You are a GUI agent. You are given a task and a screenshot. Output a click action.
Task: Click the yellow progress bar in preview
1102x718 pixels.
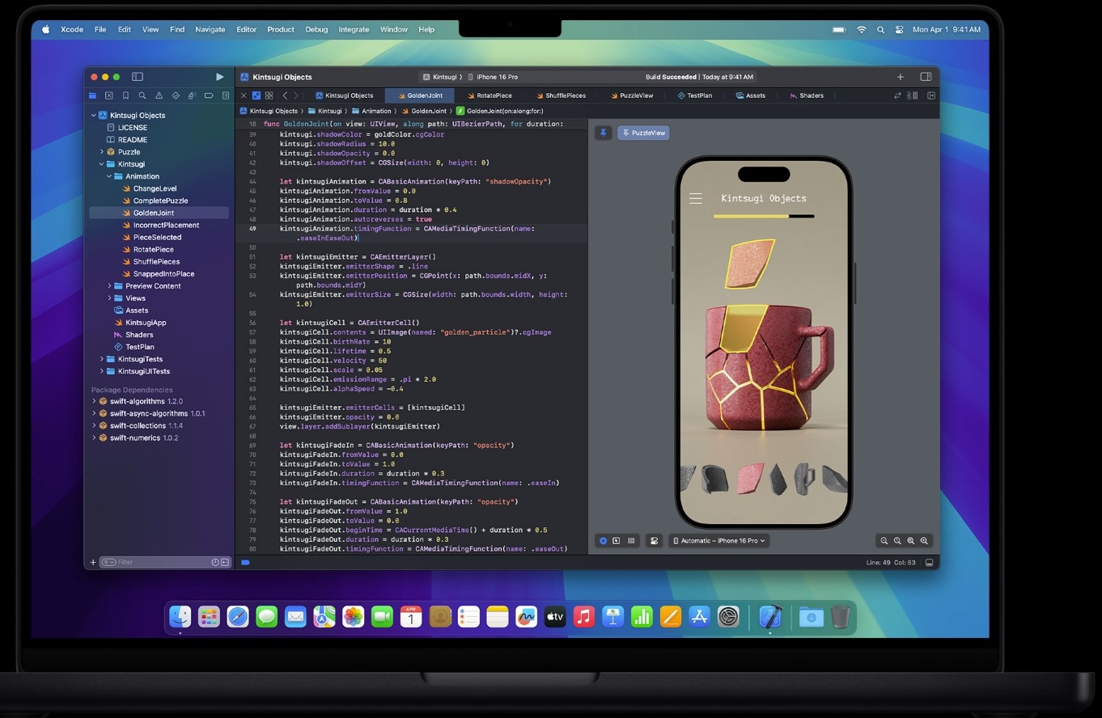(751, 216)
